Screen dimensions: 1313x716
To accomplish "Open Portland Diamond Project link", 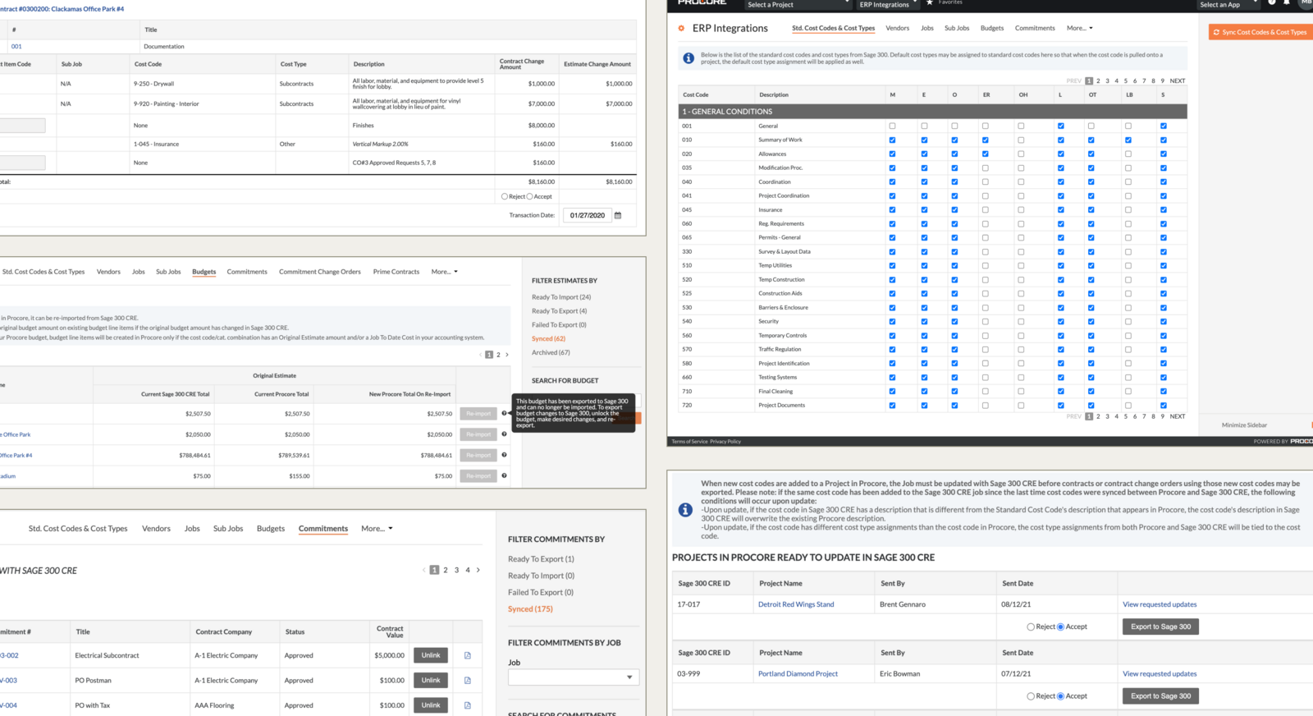I will (798, 674).
